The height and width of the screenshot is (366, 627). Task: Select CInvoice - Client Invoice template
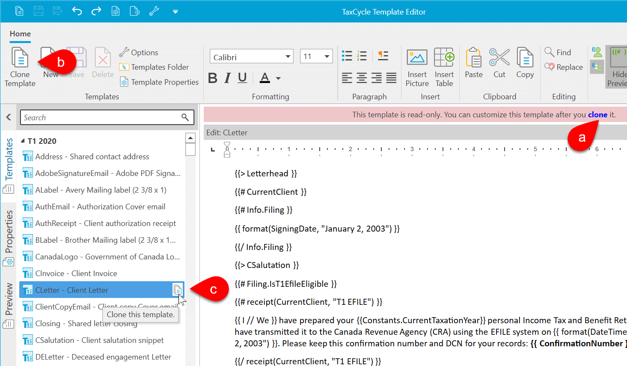tap(102, 274)
